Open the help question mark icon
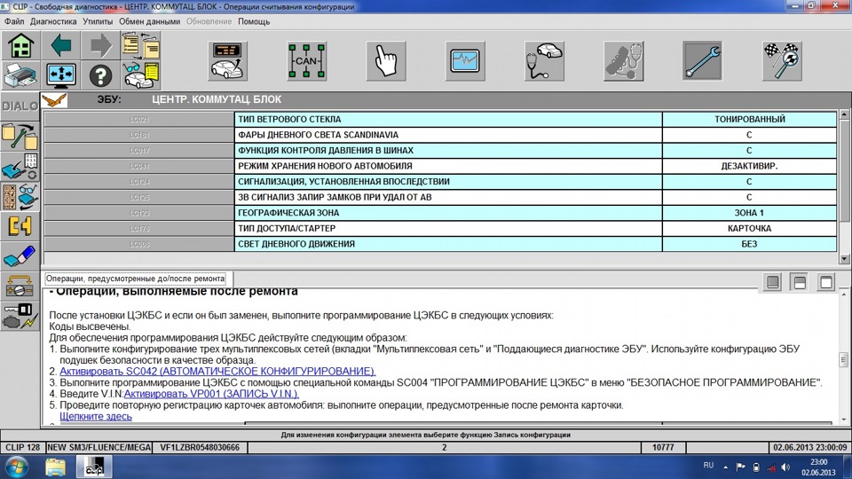 coord(100,75)
